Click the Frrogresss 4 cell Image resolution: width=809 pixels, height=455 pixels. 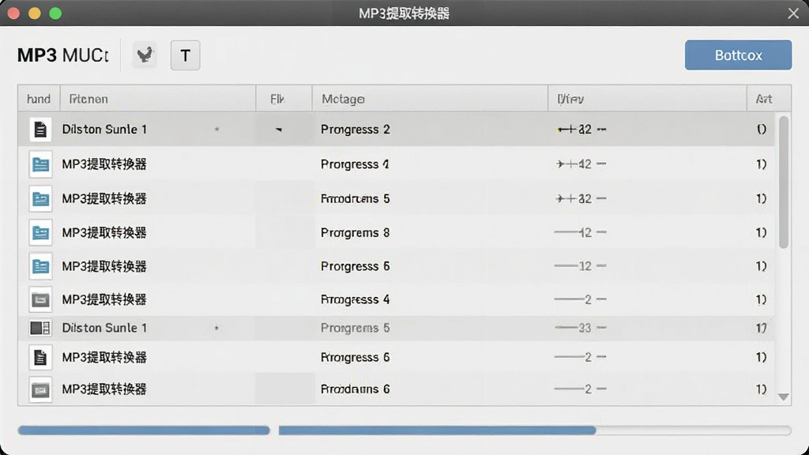pos(355,299)
